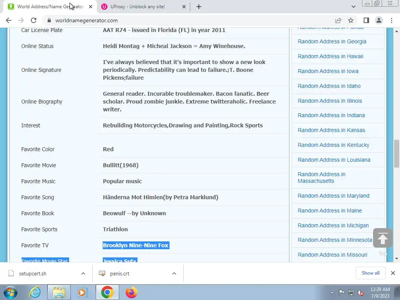400x300 pixels.
Task: Click the Händerna Mot Himlen song value
Action: click(x=161, y=197)
